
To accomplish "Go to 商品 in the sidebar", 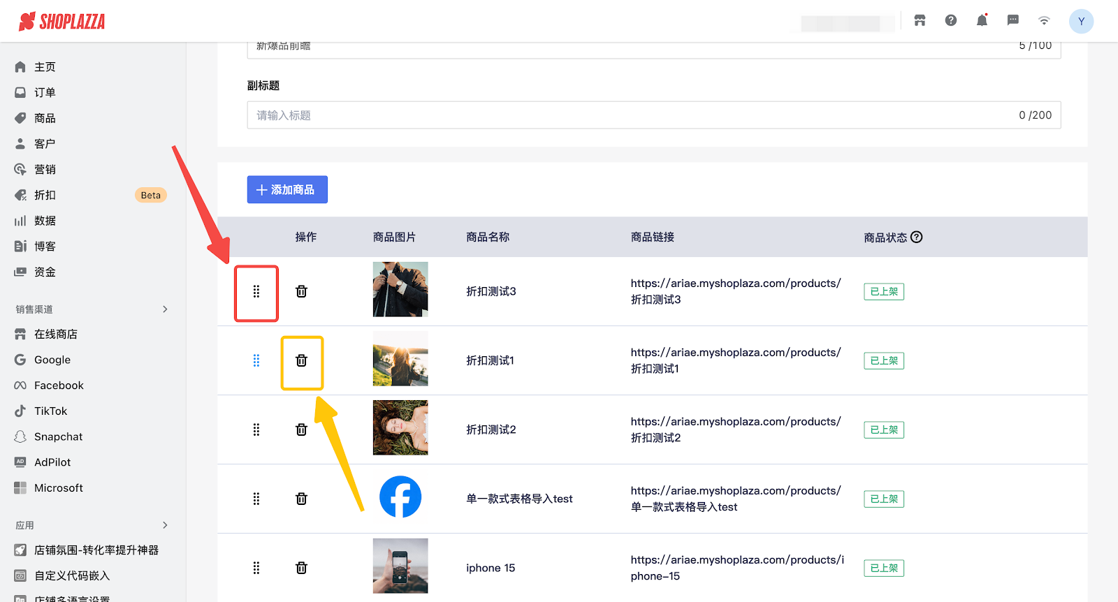I will pos(45,118).
